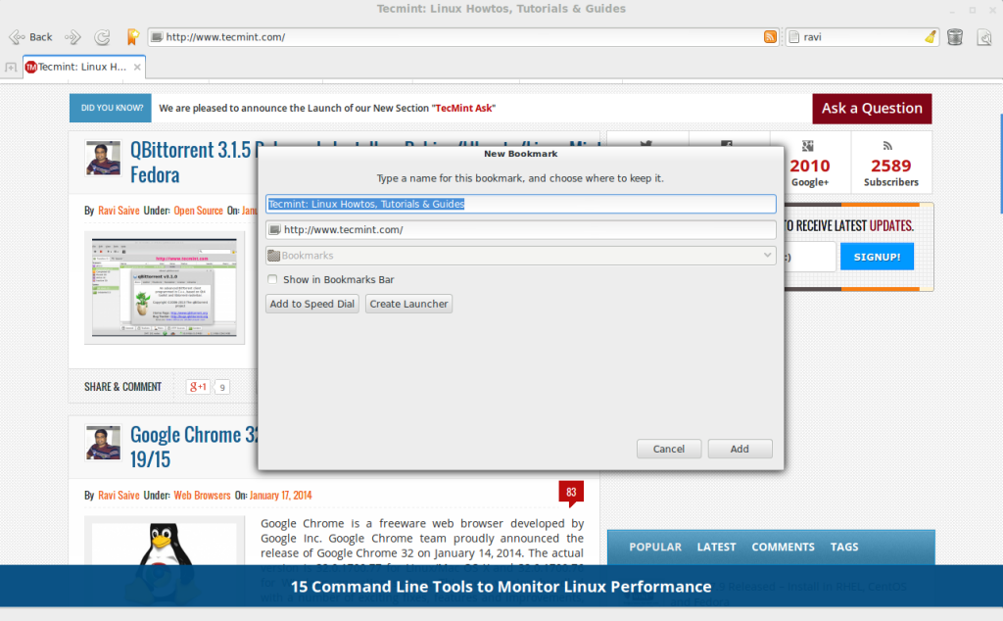Click the forward navigation arrow icon
1003x621 pixels.
click(72, 37)
